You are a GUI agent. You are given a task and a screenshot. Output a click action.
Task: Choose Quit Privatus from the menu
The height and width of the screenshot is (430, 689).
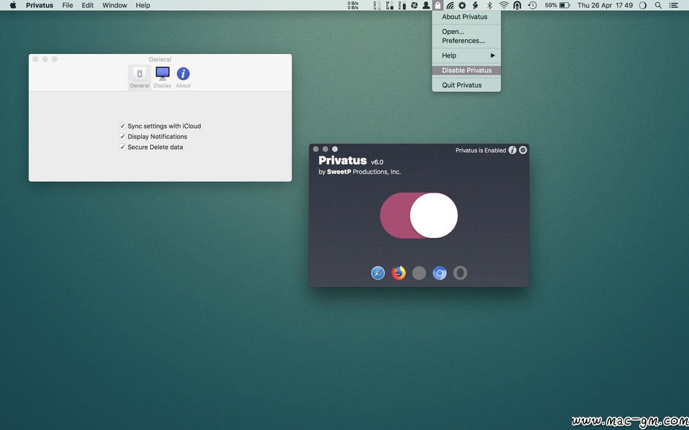tap(466, 85)
